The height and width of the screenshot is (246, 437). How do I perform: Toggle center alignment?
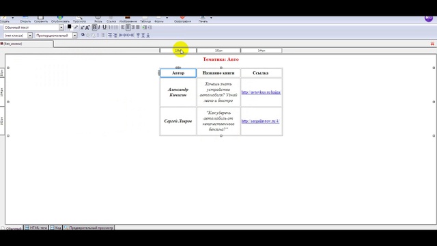tap(128, 27)
